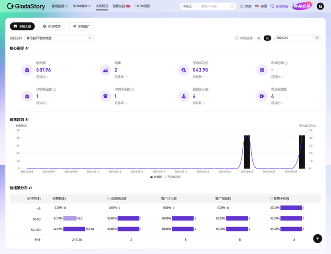Click the search magnifier icon in the header
This screenshot has height=254, width=331.
[x=232, y=6]
